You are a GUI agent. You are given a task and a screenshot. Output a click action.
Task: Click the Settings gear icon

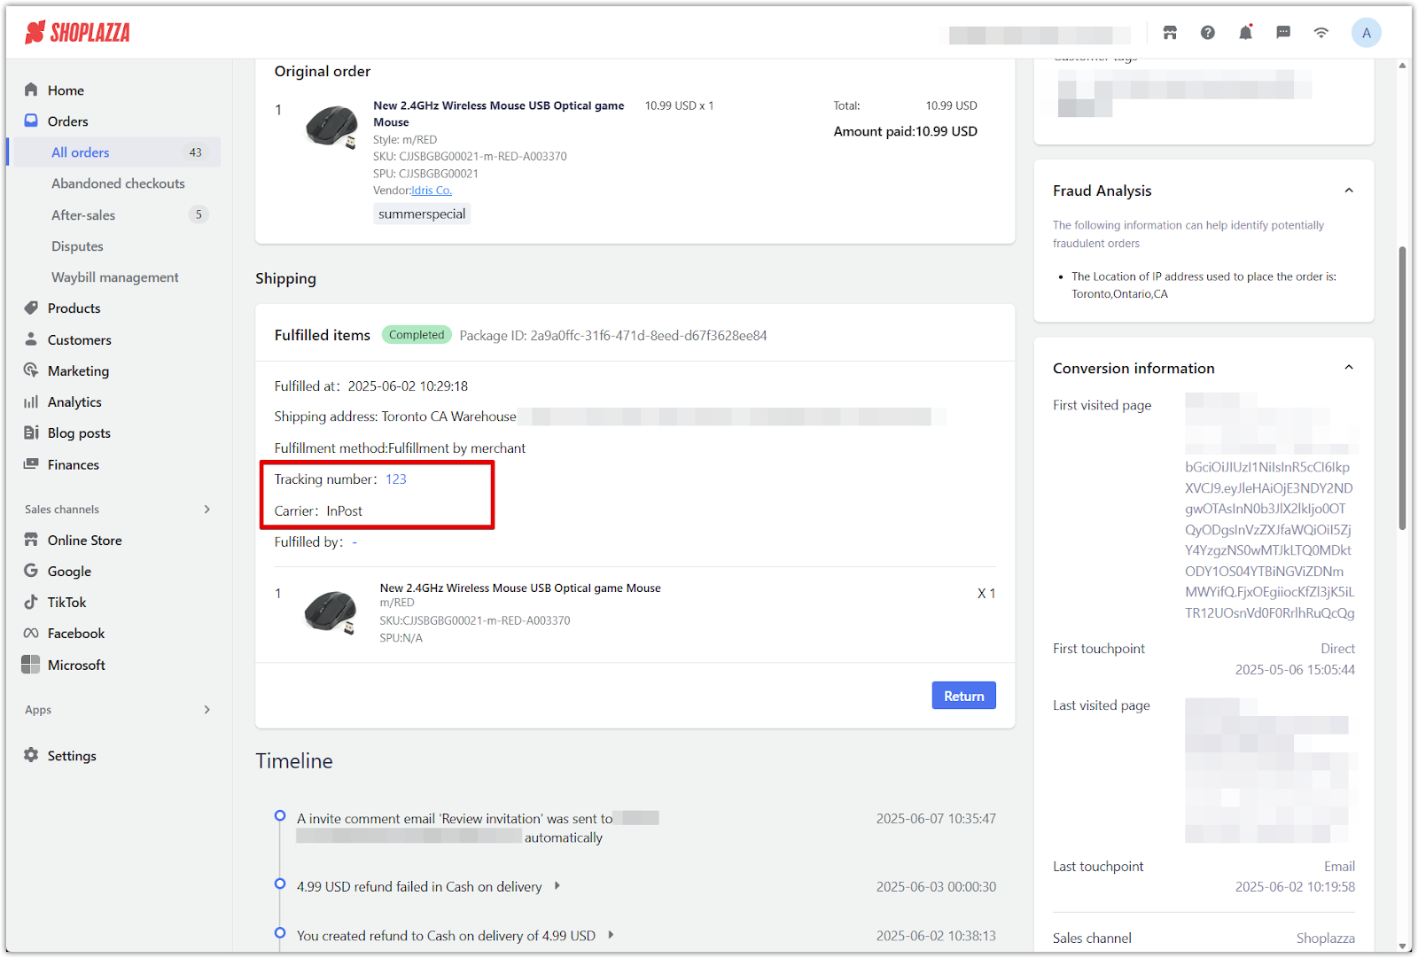31,755
